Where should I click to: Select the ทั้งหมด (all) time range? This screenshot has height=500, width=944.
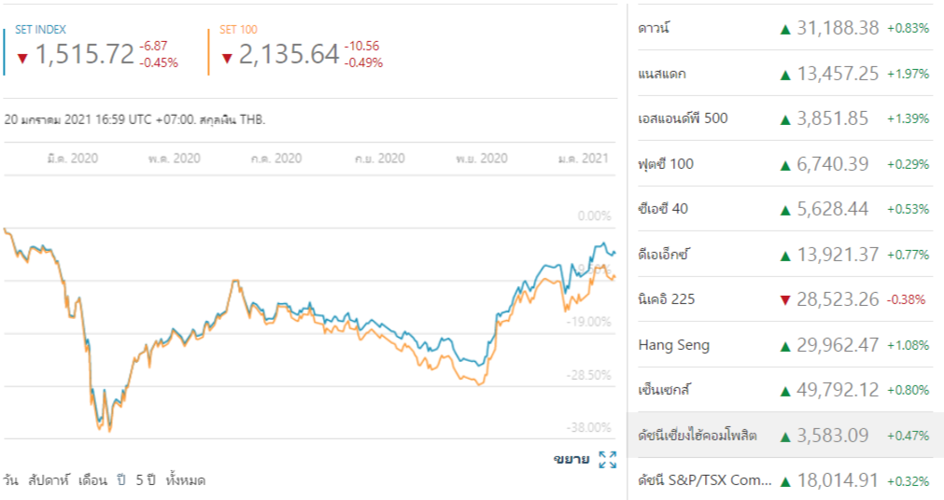click(185, 480)
